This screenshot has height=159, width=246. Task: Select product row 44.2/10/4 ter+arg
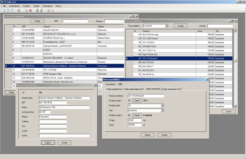[x=179, y=35]
